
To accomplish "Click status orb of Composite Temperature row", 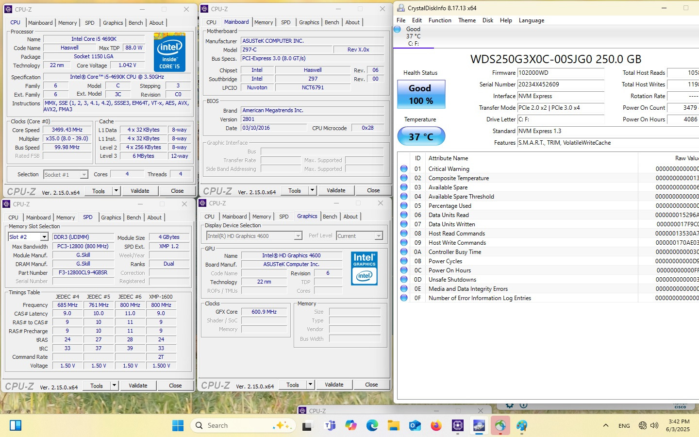I will click(404, 178).
